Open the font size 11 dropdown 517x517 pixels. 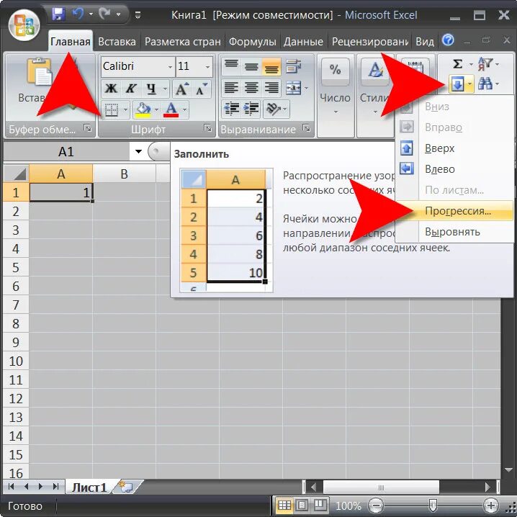[x=207, y=67]
